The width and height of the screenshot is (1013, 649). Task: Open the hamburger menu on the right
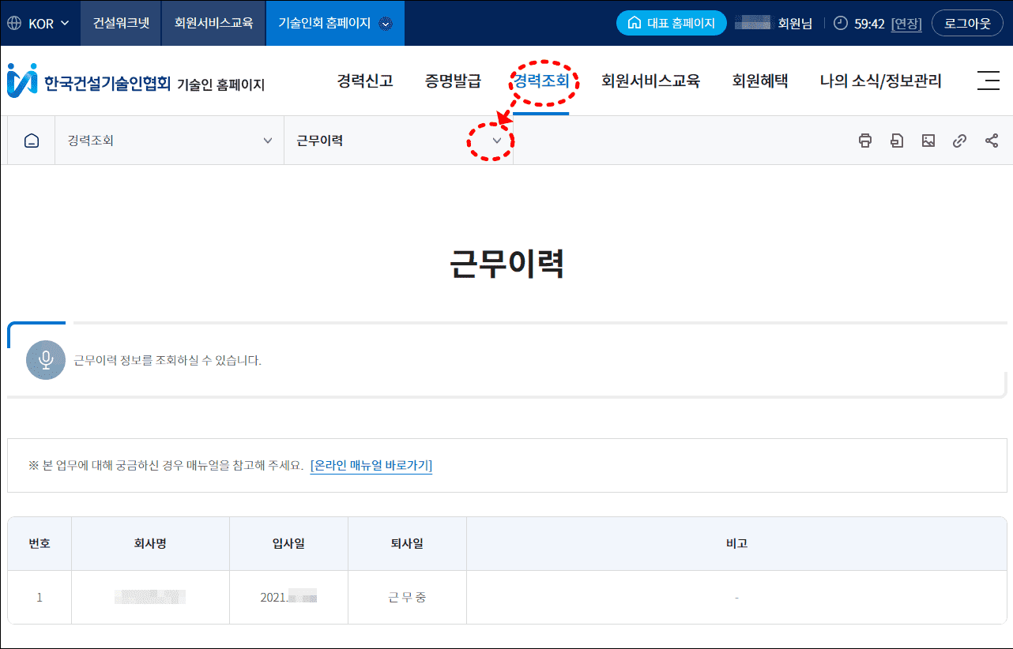pos(990,81)
